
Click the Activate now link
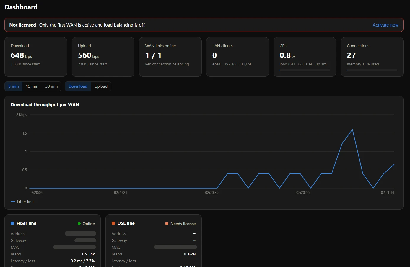[x=385, y=25]
